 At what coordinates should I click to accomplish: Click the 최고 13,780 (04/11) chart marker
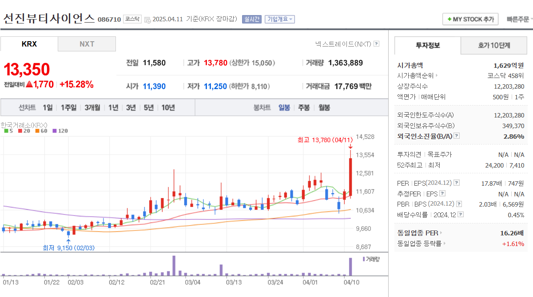click(325, 140)
